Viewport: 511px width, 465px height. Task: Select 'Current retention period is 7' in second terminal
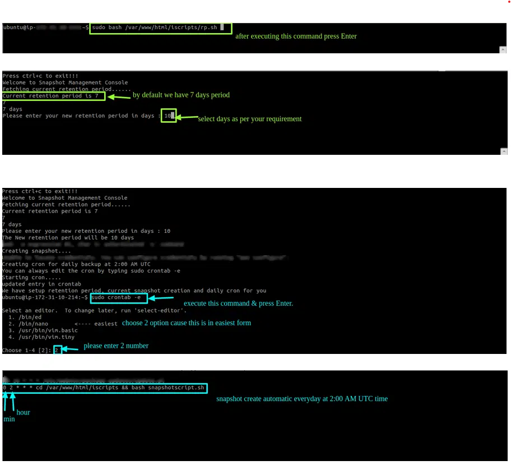50,96
